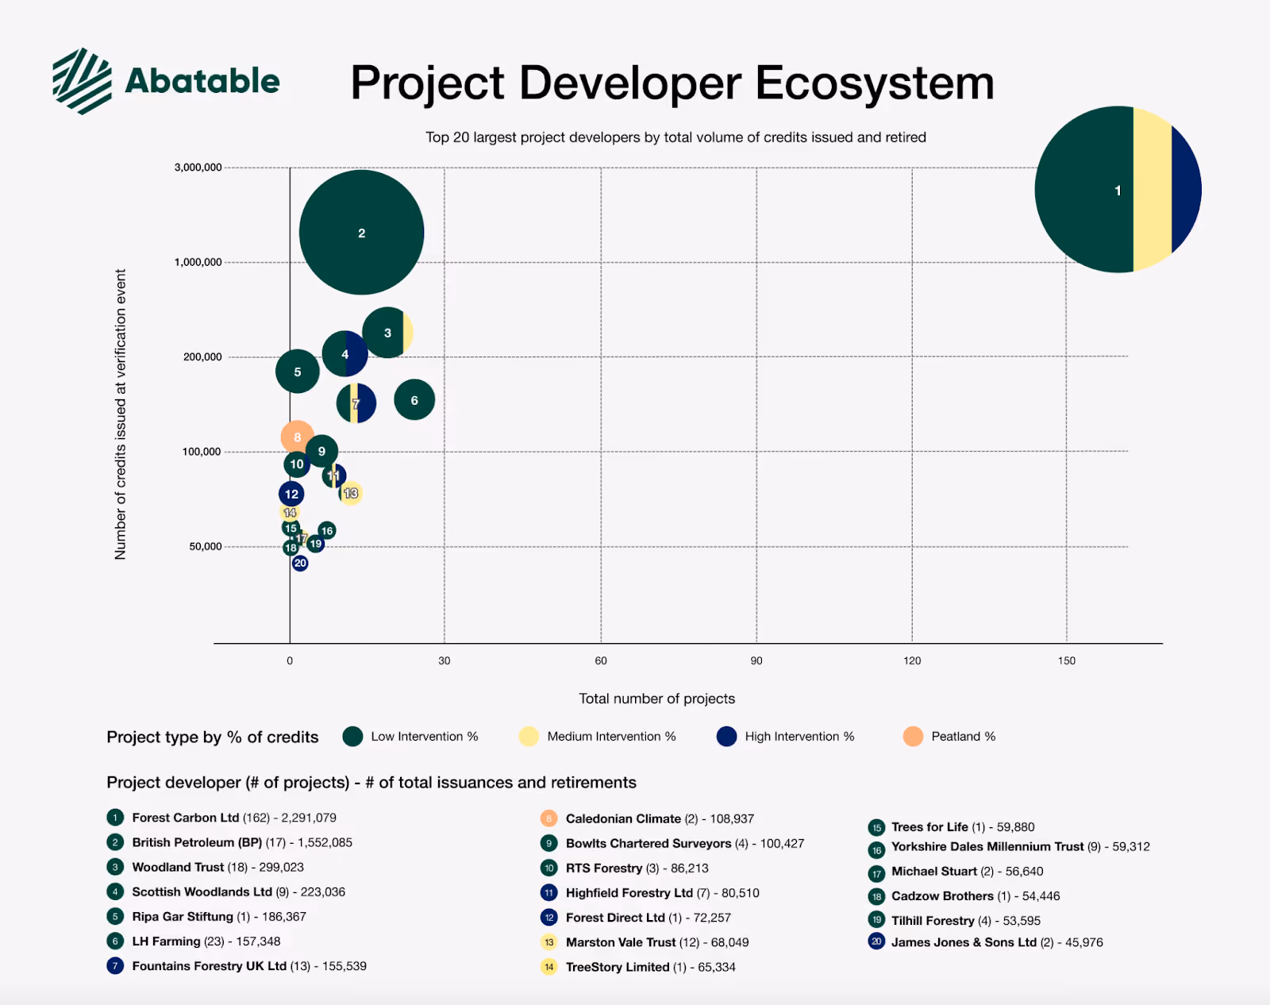Click legend marker 19 beside Tilhill Forestry
1270x1005 pixels.
point(876,919)
